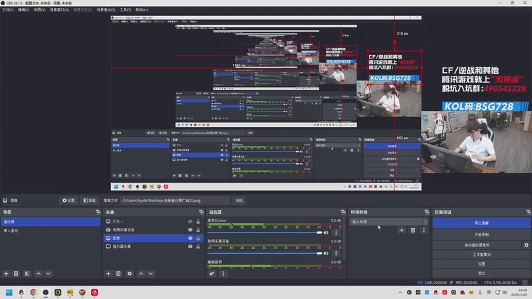Select the 单人游戏 scene

[x=51, y=231]
